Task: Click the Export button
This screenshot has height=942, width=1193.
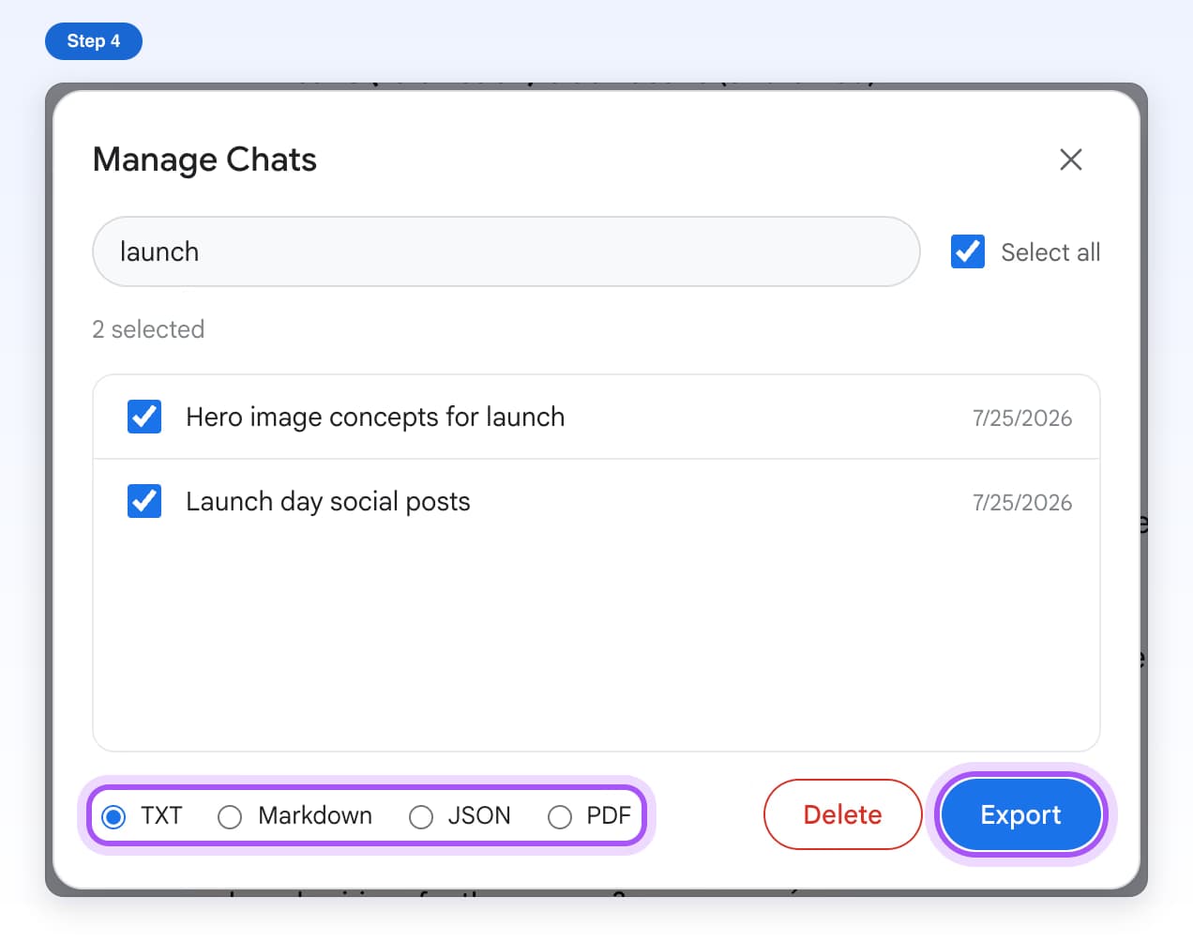Action: pyautogui.click(x=1020, y=814)
